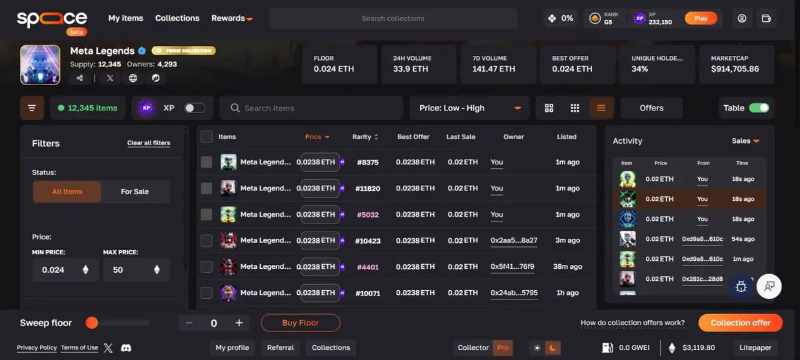Select checkbox for item #10071
This screenshot has width=800, height=360.
[207, 293]
